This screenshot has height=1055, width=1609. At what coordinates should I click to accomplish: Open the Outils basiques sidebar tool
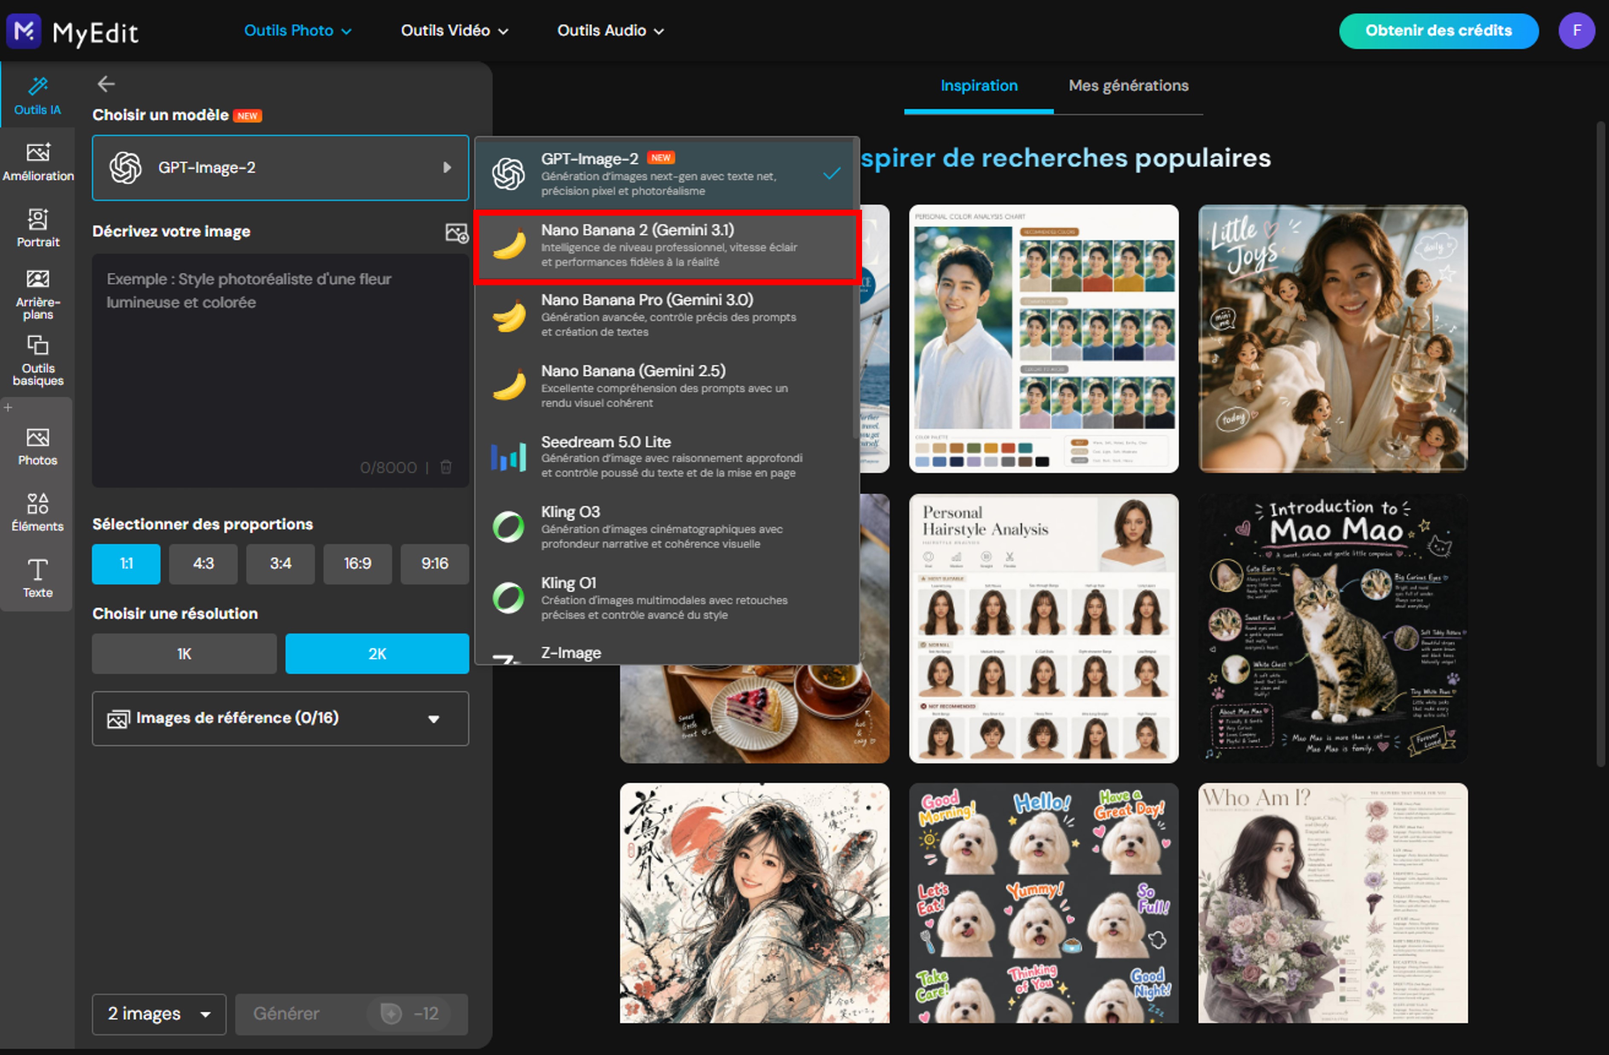[38, 361]
